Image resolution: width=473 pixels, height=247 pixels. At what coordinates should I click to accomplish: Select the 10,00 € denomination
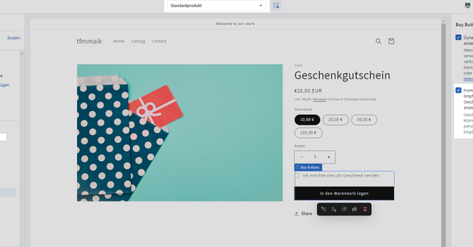pos(307,120)
